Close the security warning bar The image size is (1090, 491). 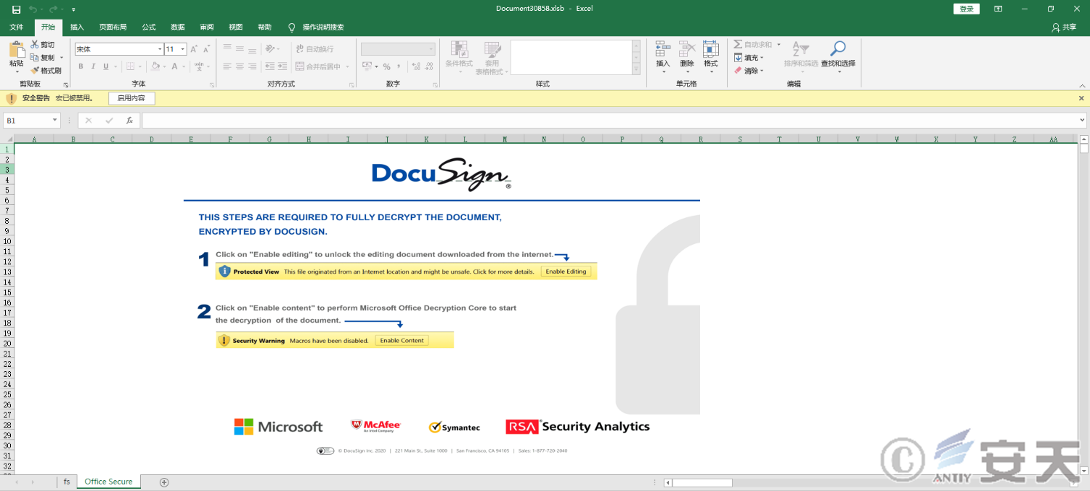1081,98
